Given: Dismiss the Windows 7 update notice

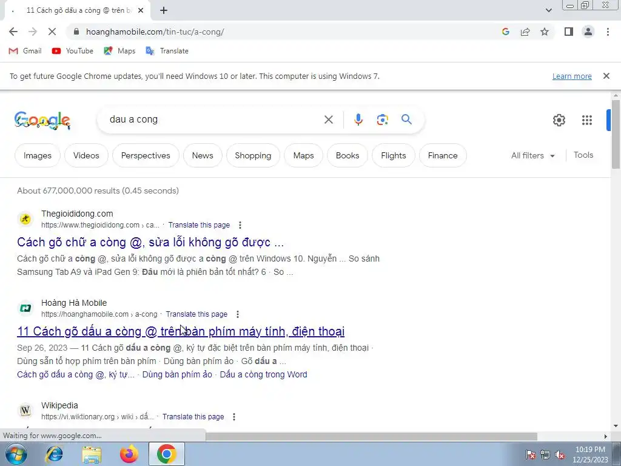Looking at the screenshot, I should 606,76.
